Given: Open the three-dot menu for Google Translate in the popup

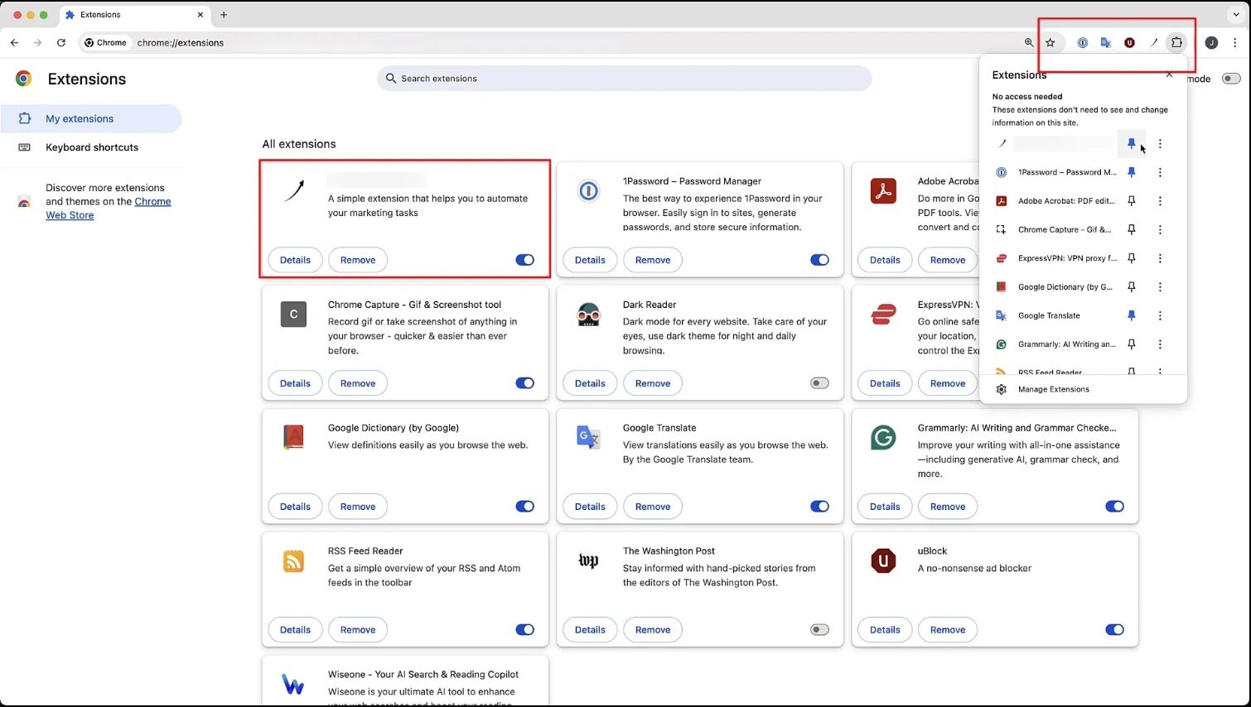Looking at the screenshot, I should pos(1160,315).
